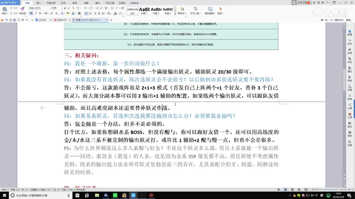Click the Windows Start button

(x=4, y=195)
